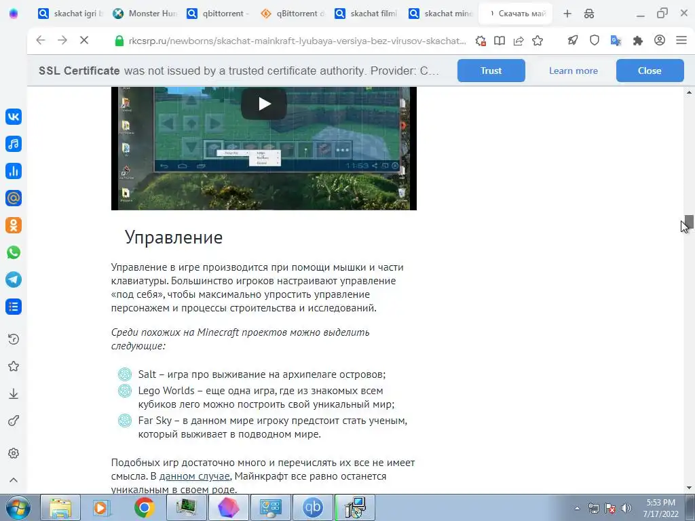Click the taskbar clock showing 5:53 PM
Viewport: 695px width, 521px height.
click(661, 508)
